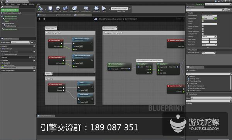Click the Compile toolbar icon
This screenshot has width=232, height=140.
pos(40,9)
